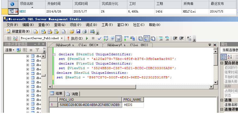Click the 完成百分比 column header in the project list
Image resolution: width=238 pixels, height=137 pixels.
(x=113, y=4)
